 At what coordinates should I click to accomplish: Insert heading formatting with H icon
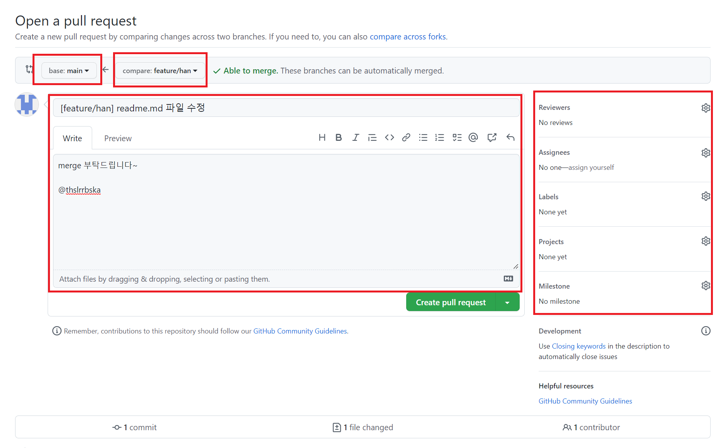click(322, 137)
